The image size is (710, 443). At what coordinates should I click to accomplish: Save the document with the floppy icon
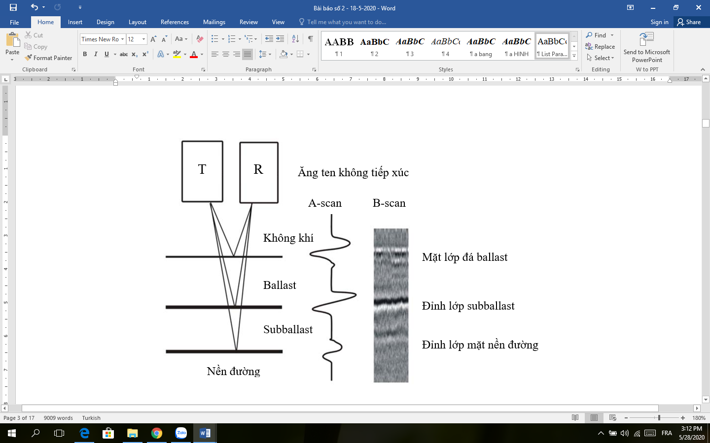[13, 7]
